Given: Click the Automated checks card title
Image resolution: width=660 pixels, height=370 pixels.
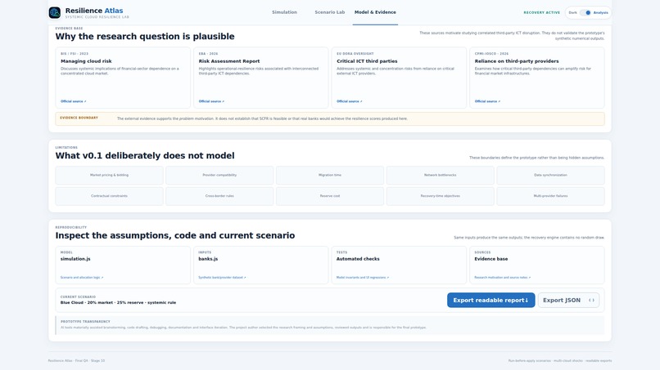Looking at the screenshot, I should click(x=358, y=259).
